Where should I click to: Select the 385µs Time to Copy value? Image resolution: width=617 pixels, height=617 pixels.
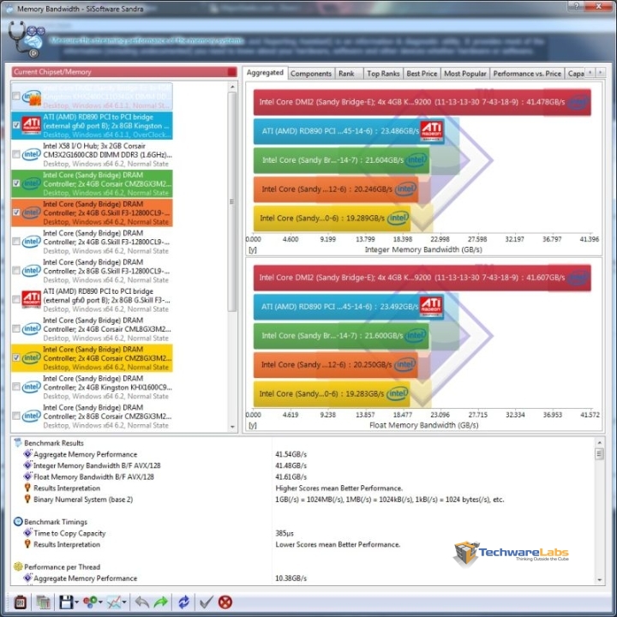285,533
